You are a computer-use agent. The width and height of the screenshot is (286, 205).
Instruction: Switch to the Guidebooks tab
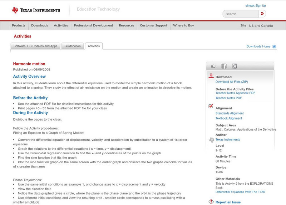click(x=73, y=46)
